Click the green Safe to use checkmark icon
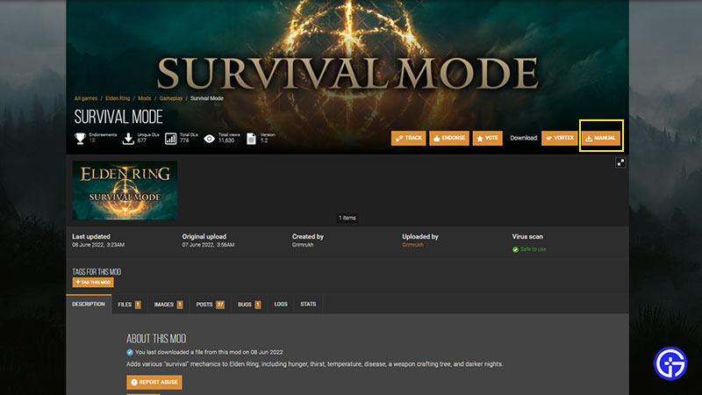Viewport: 702px width, 395px height. point(515,249)
